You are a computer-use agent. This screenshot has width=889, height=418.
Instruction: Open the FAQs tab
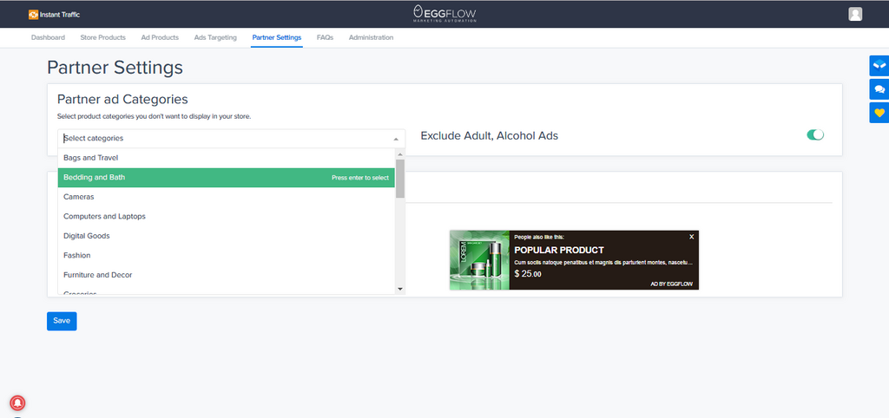(325, 37)
